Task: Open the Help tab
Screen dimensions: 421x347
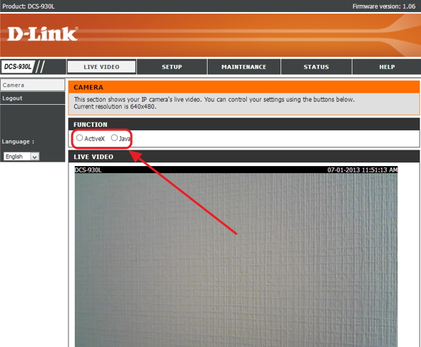Action: [387, 67]
